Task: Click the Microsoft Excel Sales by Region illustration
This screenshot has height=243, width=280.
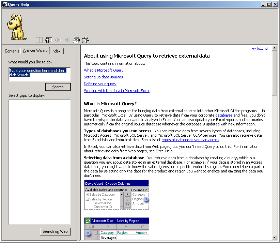Action: [x=116, y=229]
